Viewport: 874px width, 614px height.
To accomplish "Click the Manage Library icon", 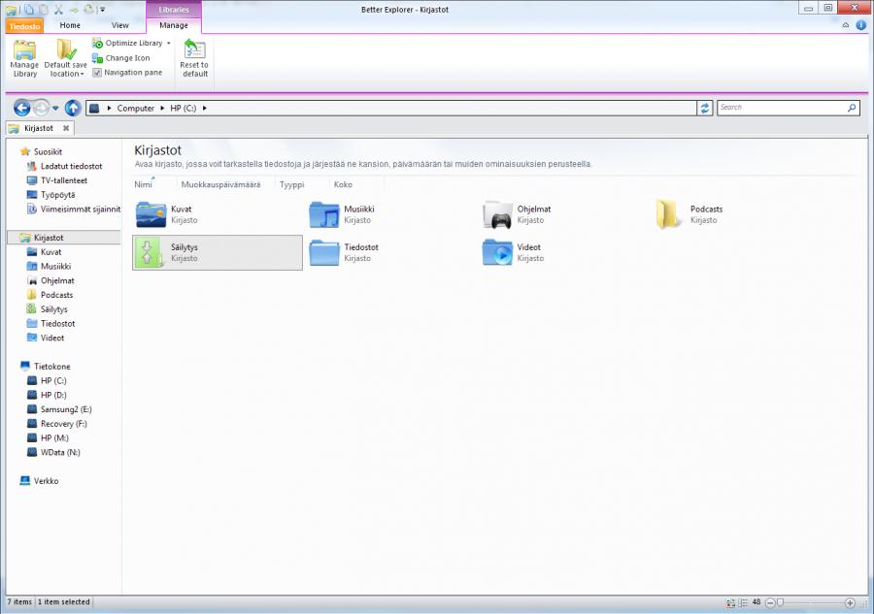I will point(24,58).
